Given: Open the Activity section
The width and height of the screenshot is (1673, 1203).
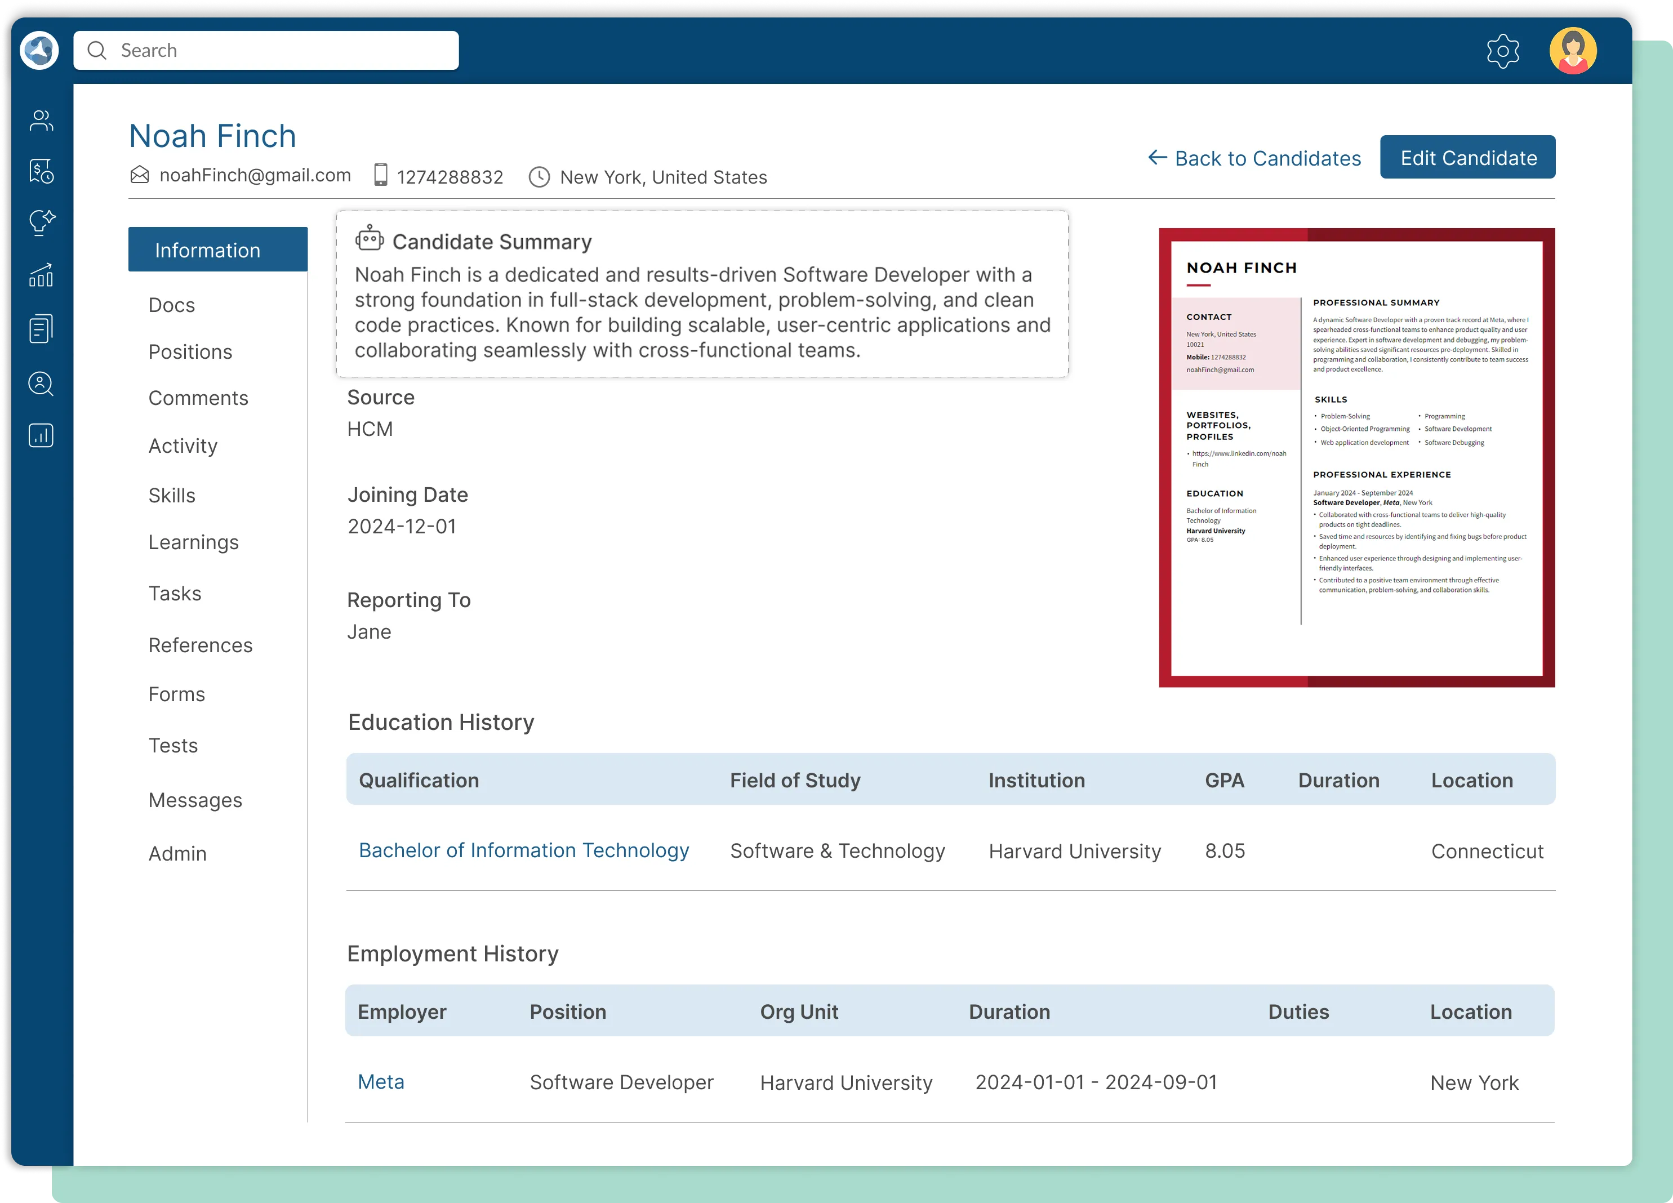Looking at the screenshot, I should tap(182, 445).
